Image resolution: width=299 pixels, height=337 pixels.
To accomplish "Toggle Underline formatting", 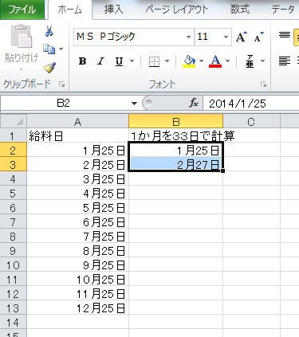I will [119, 61].
